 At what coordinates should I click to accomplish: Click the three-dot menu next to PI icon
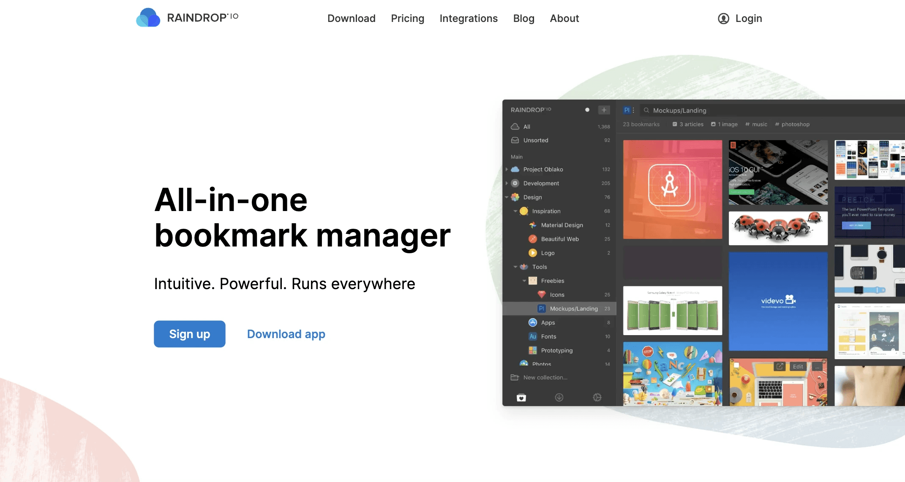click(x=633, y=110)
